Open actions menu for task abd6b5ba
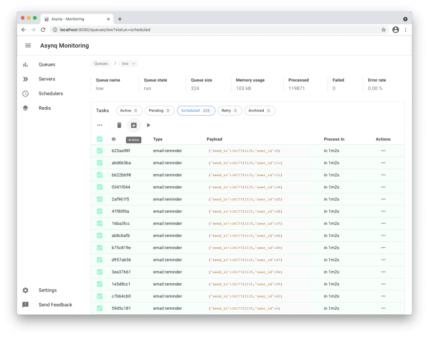Image resolution: width=429 pixels, height=337 pixels. pos(383,163)
